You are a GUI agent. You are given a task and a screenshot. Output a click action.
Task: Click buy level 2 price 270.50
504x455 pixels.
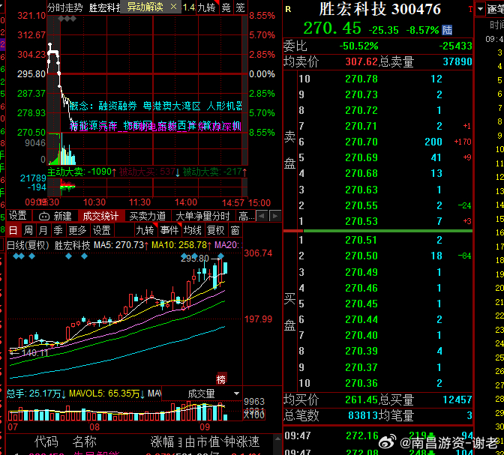[361, 256]
